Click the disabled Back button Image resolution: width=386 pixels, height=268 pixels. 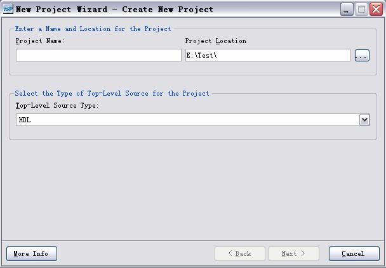240,254
